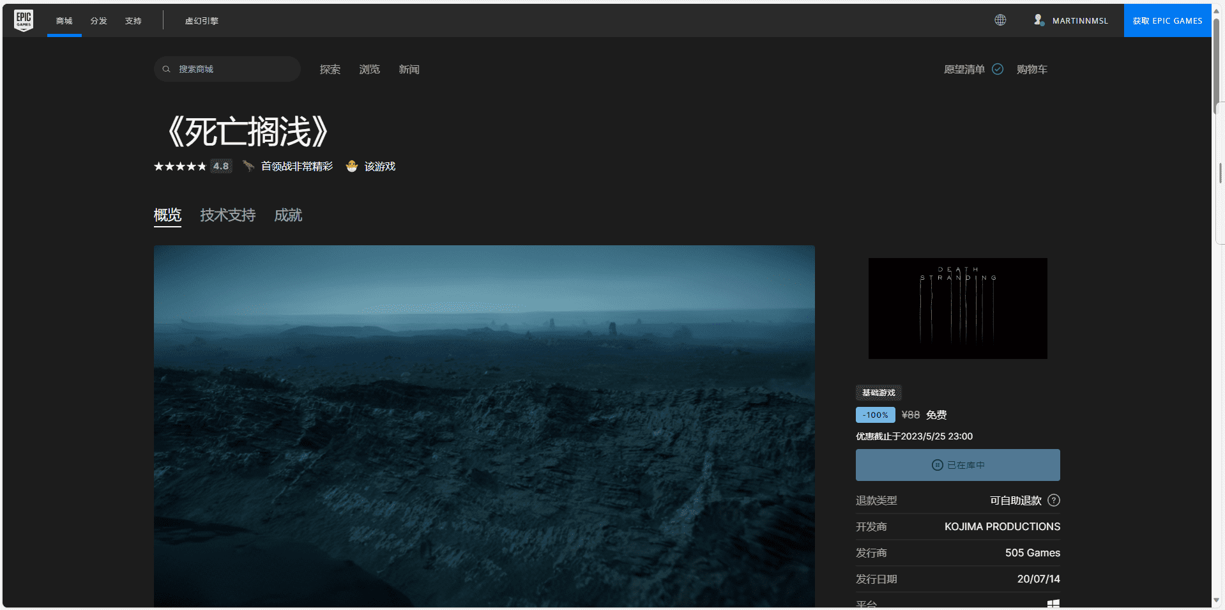
Task: Click the Epic Games logo icon
Action: 24,20
